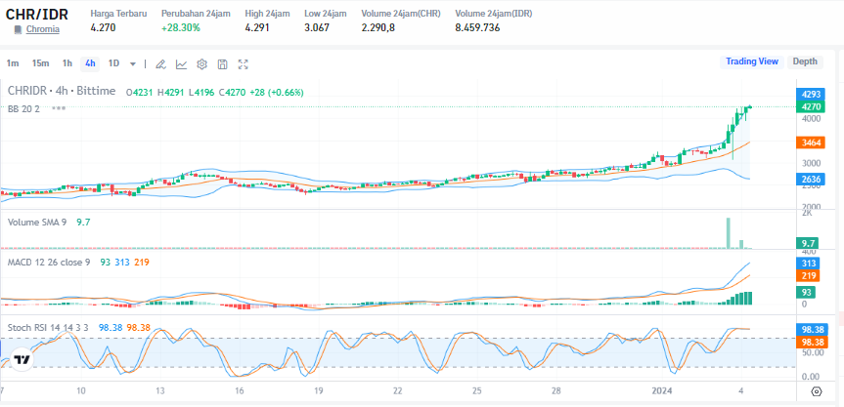Click the orange 219 signal value tag
Image resolution: width=844 pixels, height=407 pixels.
pos(808,275)
